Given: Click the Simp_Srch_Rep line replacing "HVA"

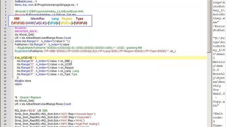Looking at the screenshot, I should pyautogui.click(x=50, y=121).
